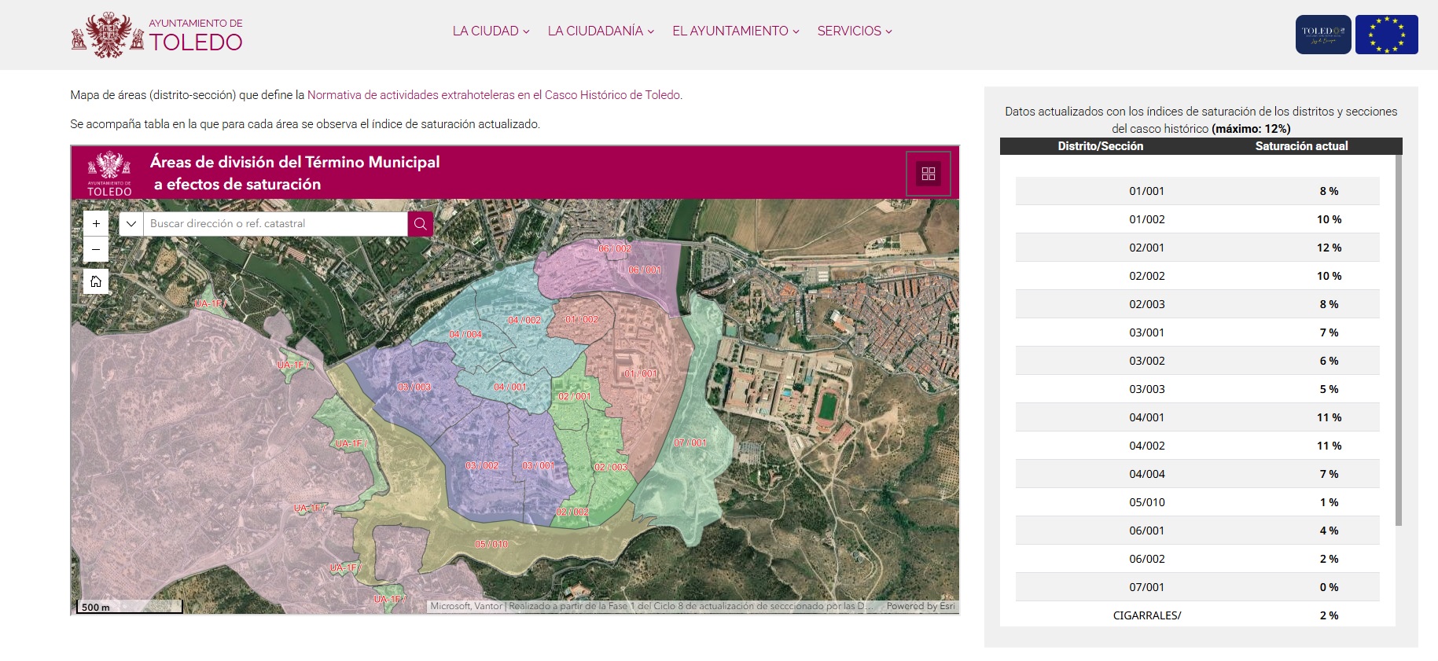Click the 02/001 row in saturation table
1438x661 pixels.
click(1197, 248)
